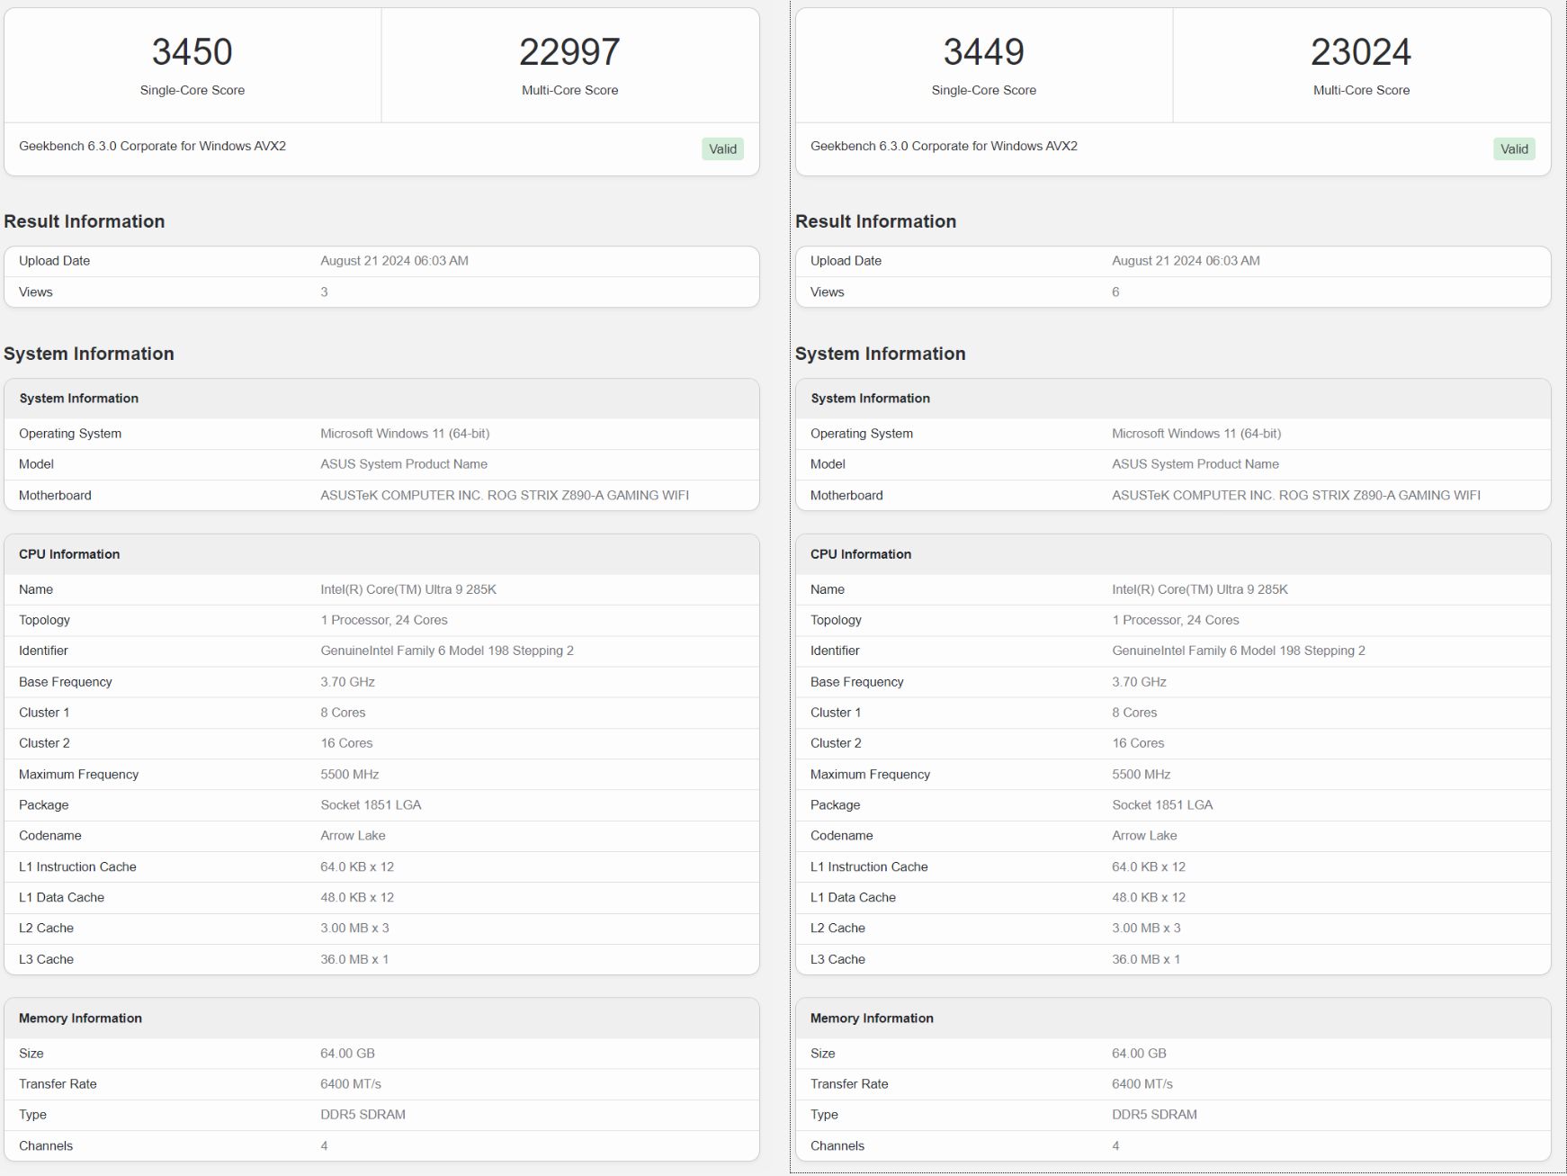Click the left CPU Information table header
This screenshot has width=1567, height=1176.
381,554
